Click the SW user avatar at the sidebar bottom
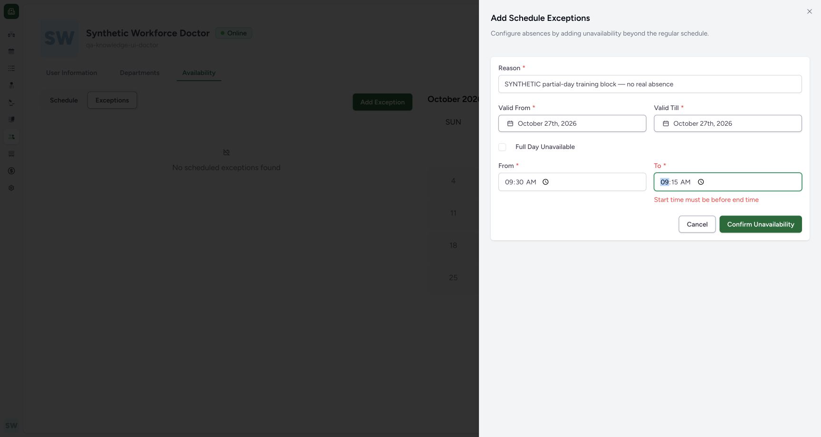The height and width of the screenshot is (437, 821). (x=11, y=426)
